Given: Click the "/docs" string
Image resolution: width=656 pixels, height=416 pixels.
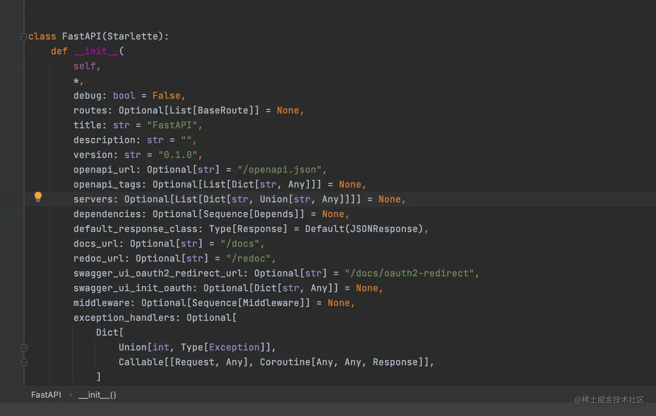Looking at the screenshot, I should [240, 244].
